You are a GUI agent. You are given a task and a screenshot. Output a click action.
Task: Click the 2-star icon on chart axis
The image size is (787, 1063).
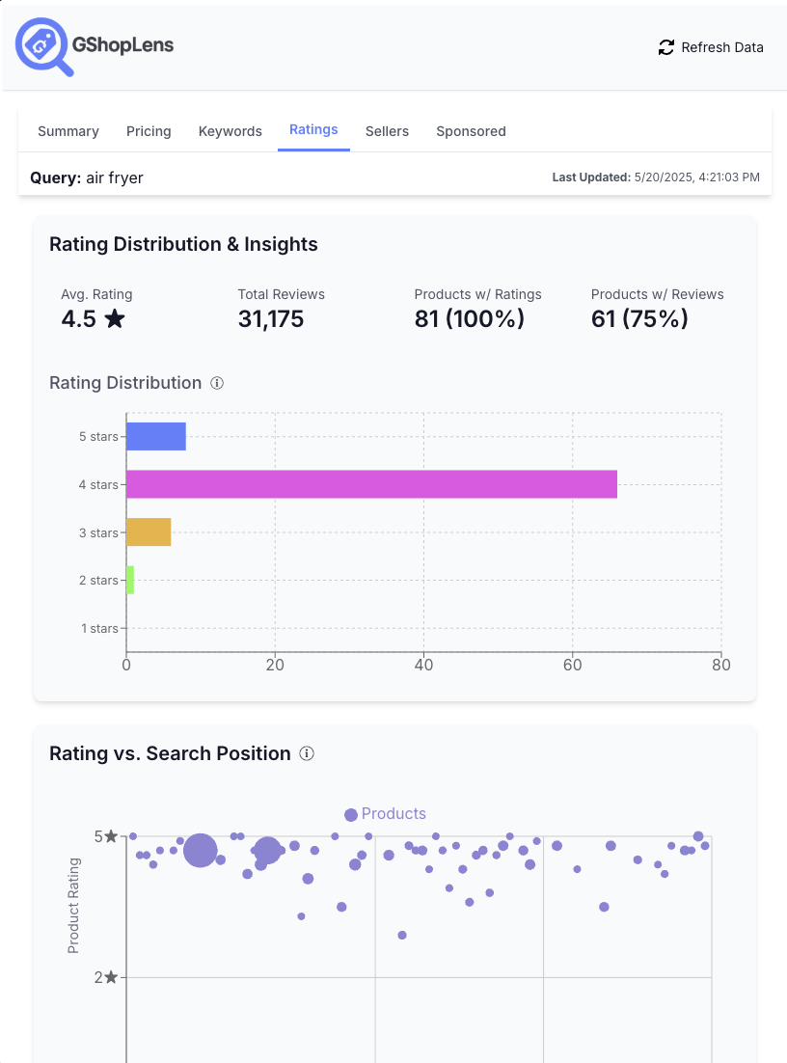coord(112,977)
